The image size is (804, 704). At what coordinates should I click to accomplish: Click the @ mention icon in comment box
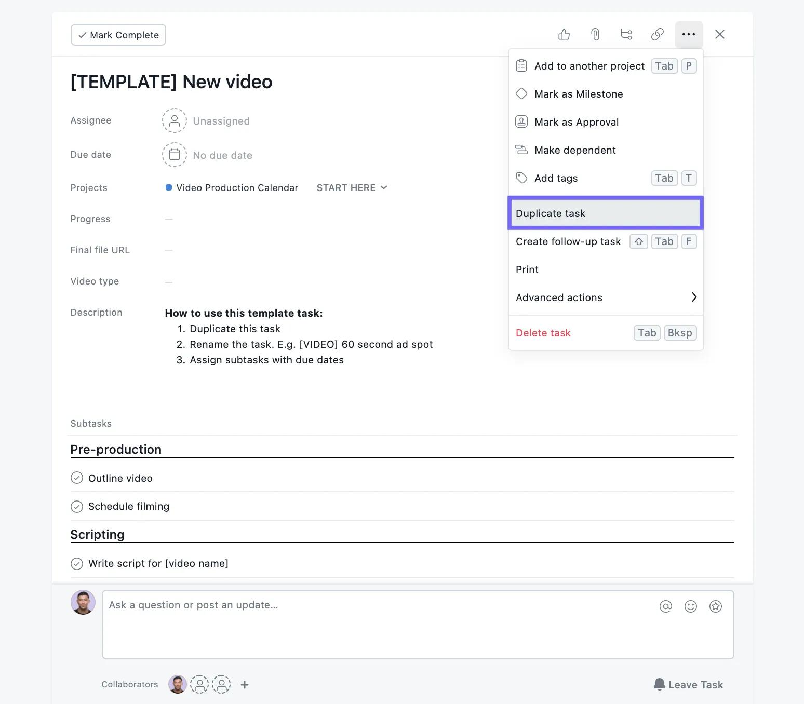point(665,606)
